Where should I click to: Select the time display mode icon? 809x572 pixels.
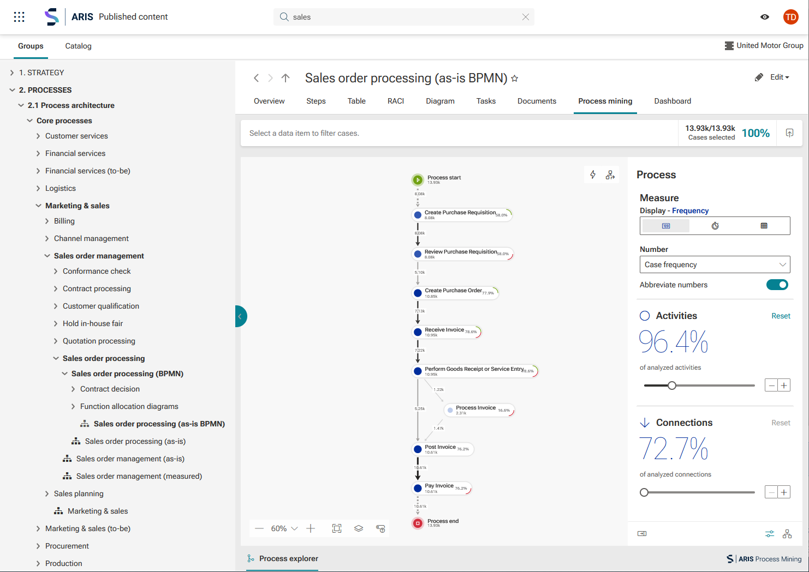[x=715, y=226]
